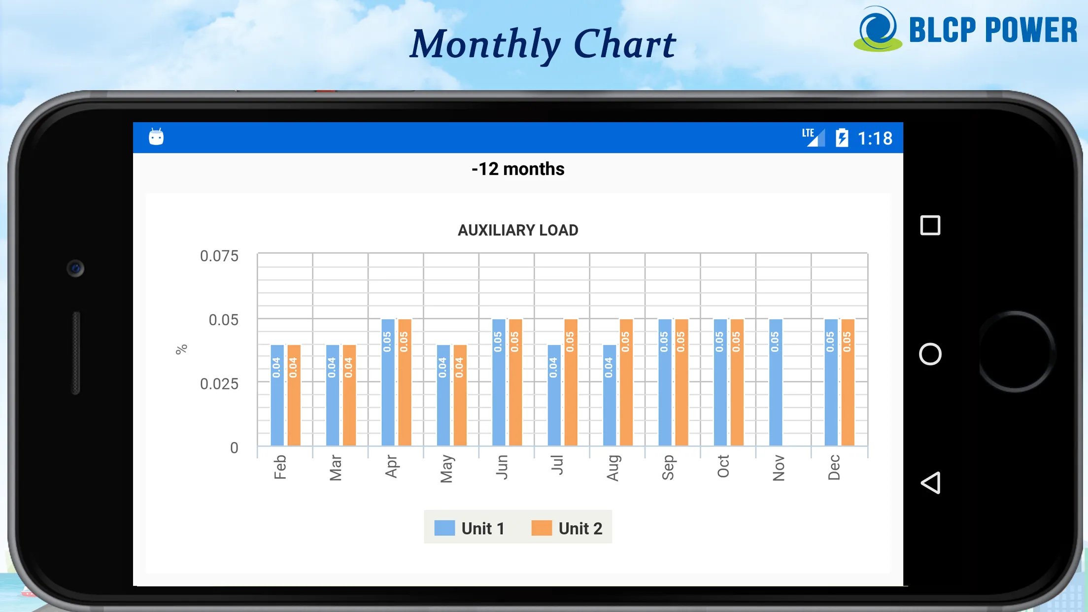Click the Apr axis label
The width and height of the screenshot is (1088, 612).
coord(391,466)
